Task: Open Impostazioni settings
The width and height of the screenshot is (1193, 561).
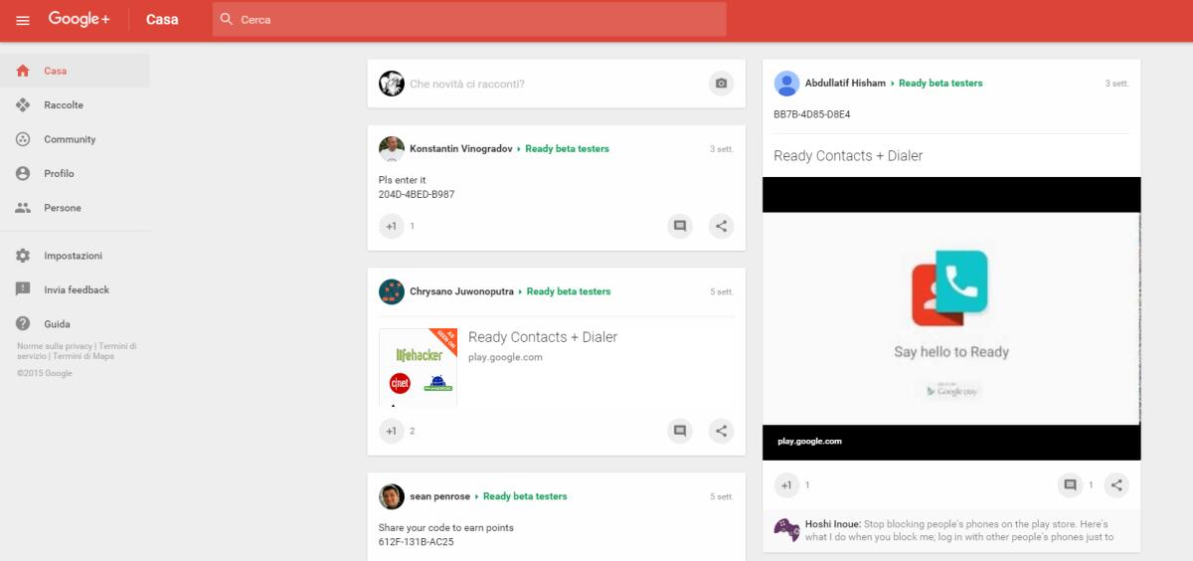Action: 75,256
